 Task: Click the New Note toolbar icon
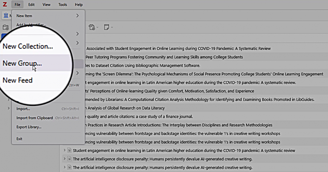pos(107,27)
